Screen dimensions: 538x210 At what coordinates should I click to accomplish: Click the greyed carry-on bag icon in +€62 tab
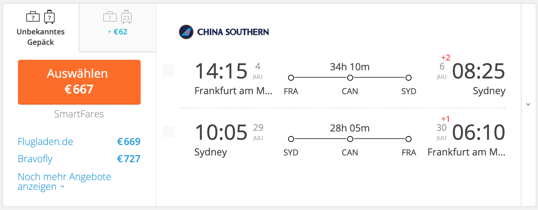coord(110,17)
